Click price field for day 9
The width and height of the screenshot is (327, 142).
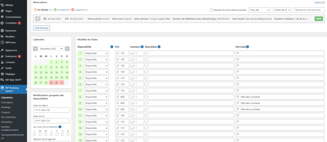[x=122, y=103]
